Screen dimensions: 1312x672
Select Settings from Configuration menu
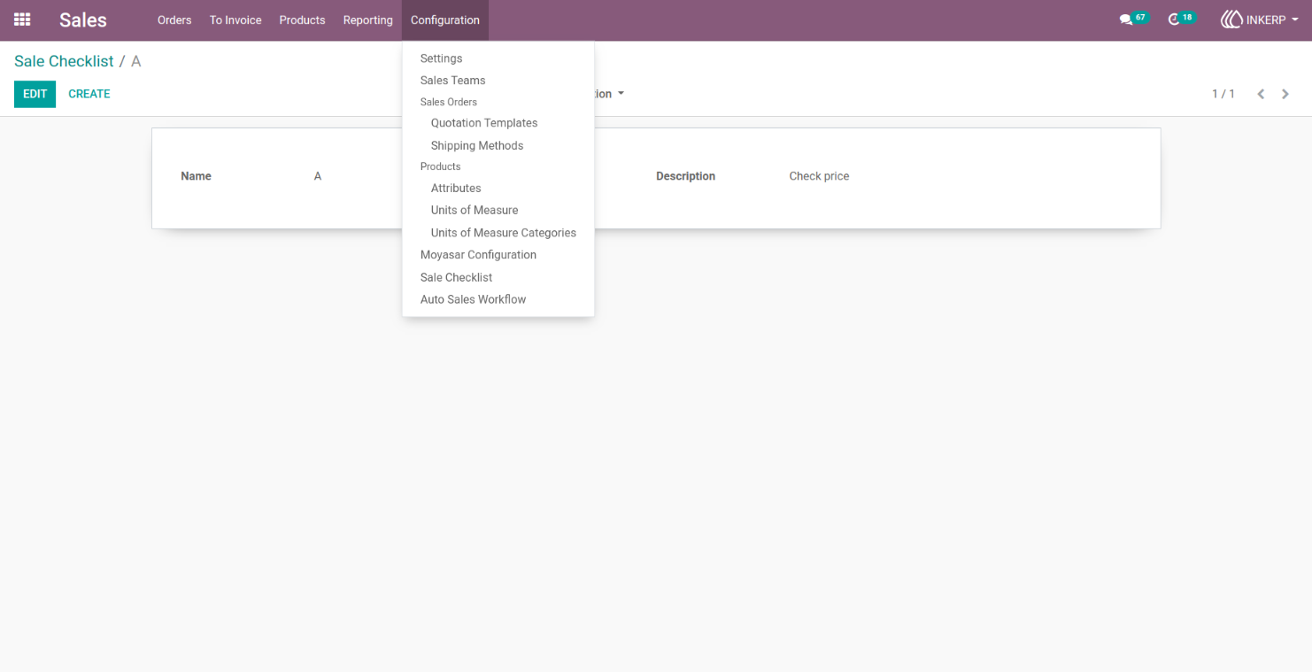pos(442,58)
